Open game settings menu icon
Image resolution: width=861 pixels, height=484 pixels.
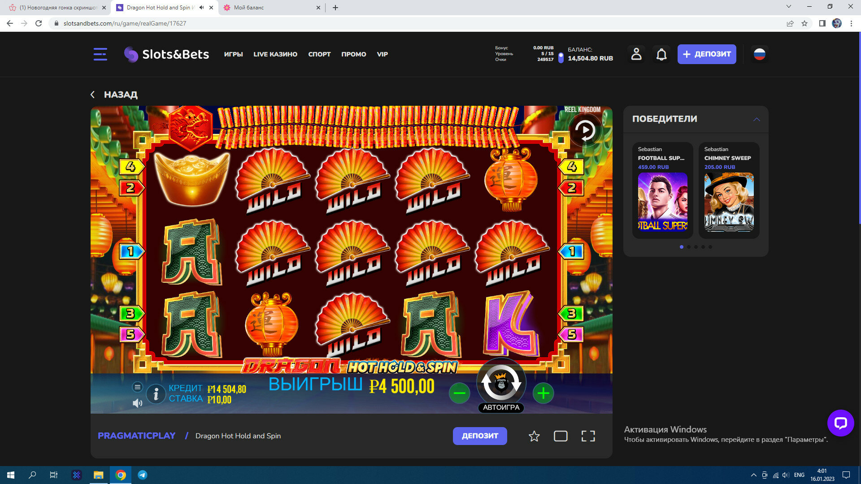click(138, 387)
